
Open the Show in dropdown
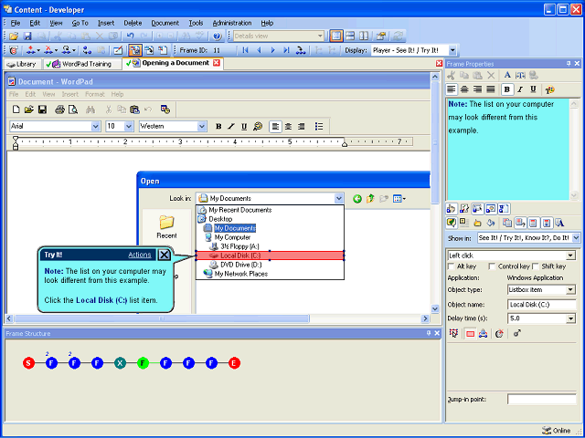(576, 237)
